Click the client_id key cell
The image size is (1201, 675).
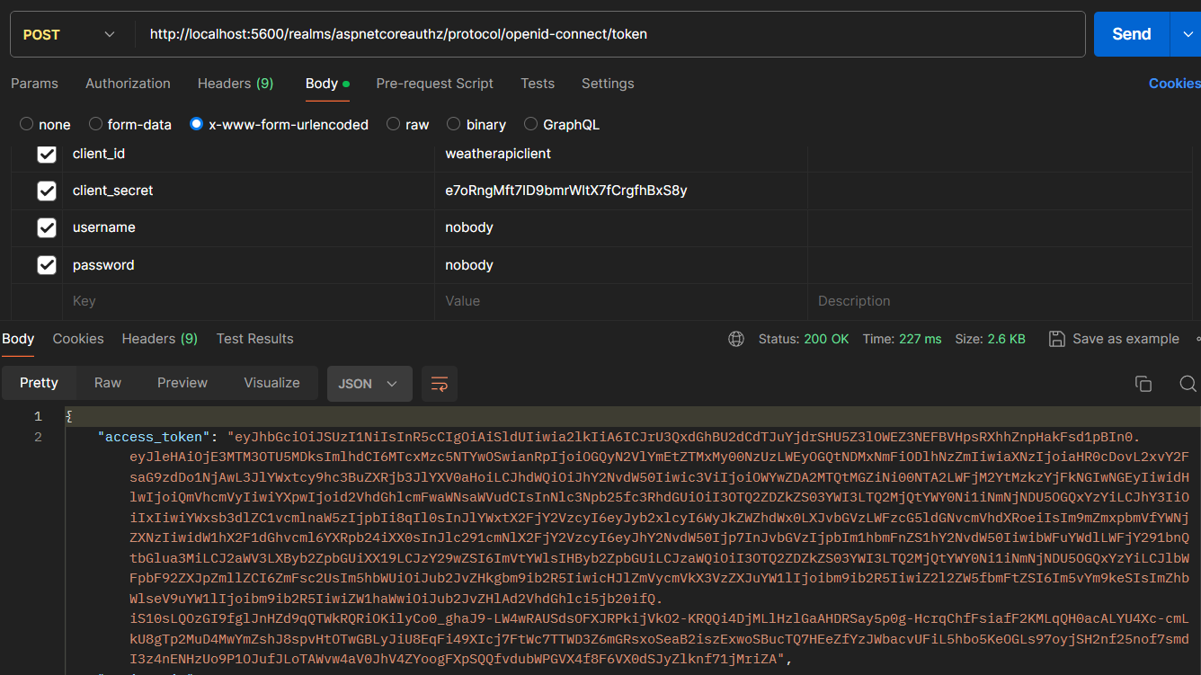coord(248,154)
